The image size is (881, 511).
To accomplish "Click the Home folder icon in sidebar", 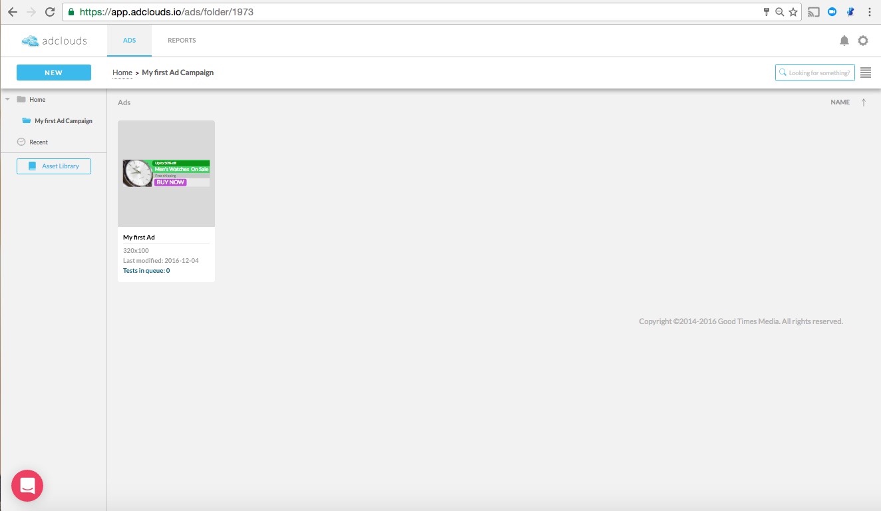I will [21, 99].
